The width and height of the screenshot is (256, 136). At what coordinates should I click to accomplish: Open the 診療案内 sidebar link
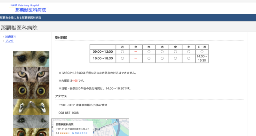tap(11, 37)
